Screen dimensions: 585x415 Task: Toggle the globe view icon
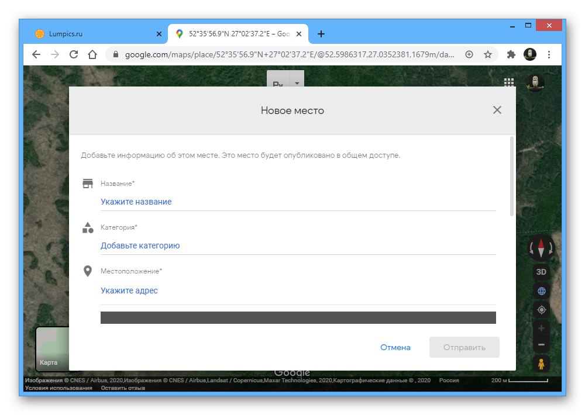(x=542, y=291)
